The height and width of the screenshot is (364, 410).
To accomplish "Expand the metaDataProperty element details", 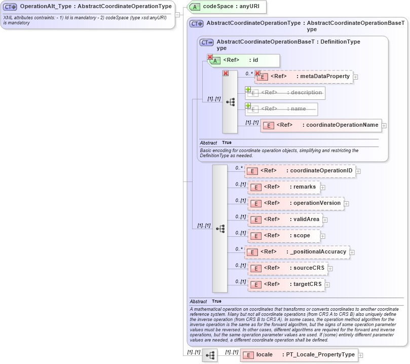I will point(355,77).
